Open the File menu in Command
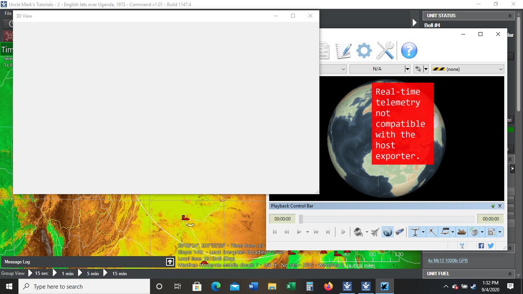The height and width of the screenshot is (294, 523). [8, 13]
